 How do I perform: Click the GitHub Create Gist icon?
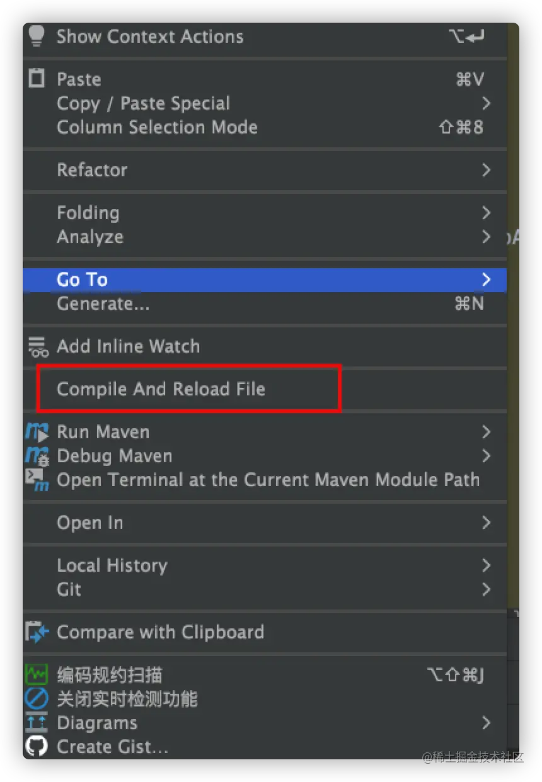[x=37, y=747]
